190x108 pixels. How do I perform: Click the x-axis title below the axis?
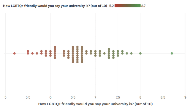point(95,104)
